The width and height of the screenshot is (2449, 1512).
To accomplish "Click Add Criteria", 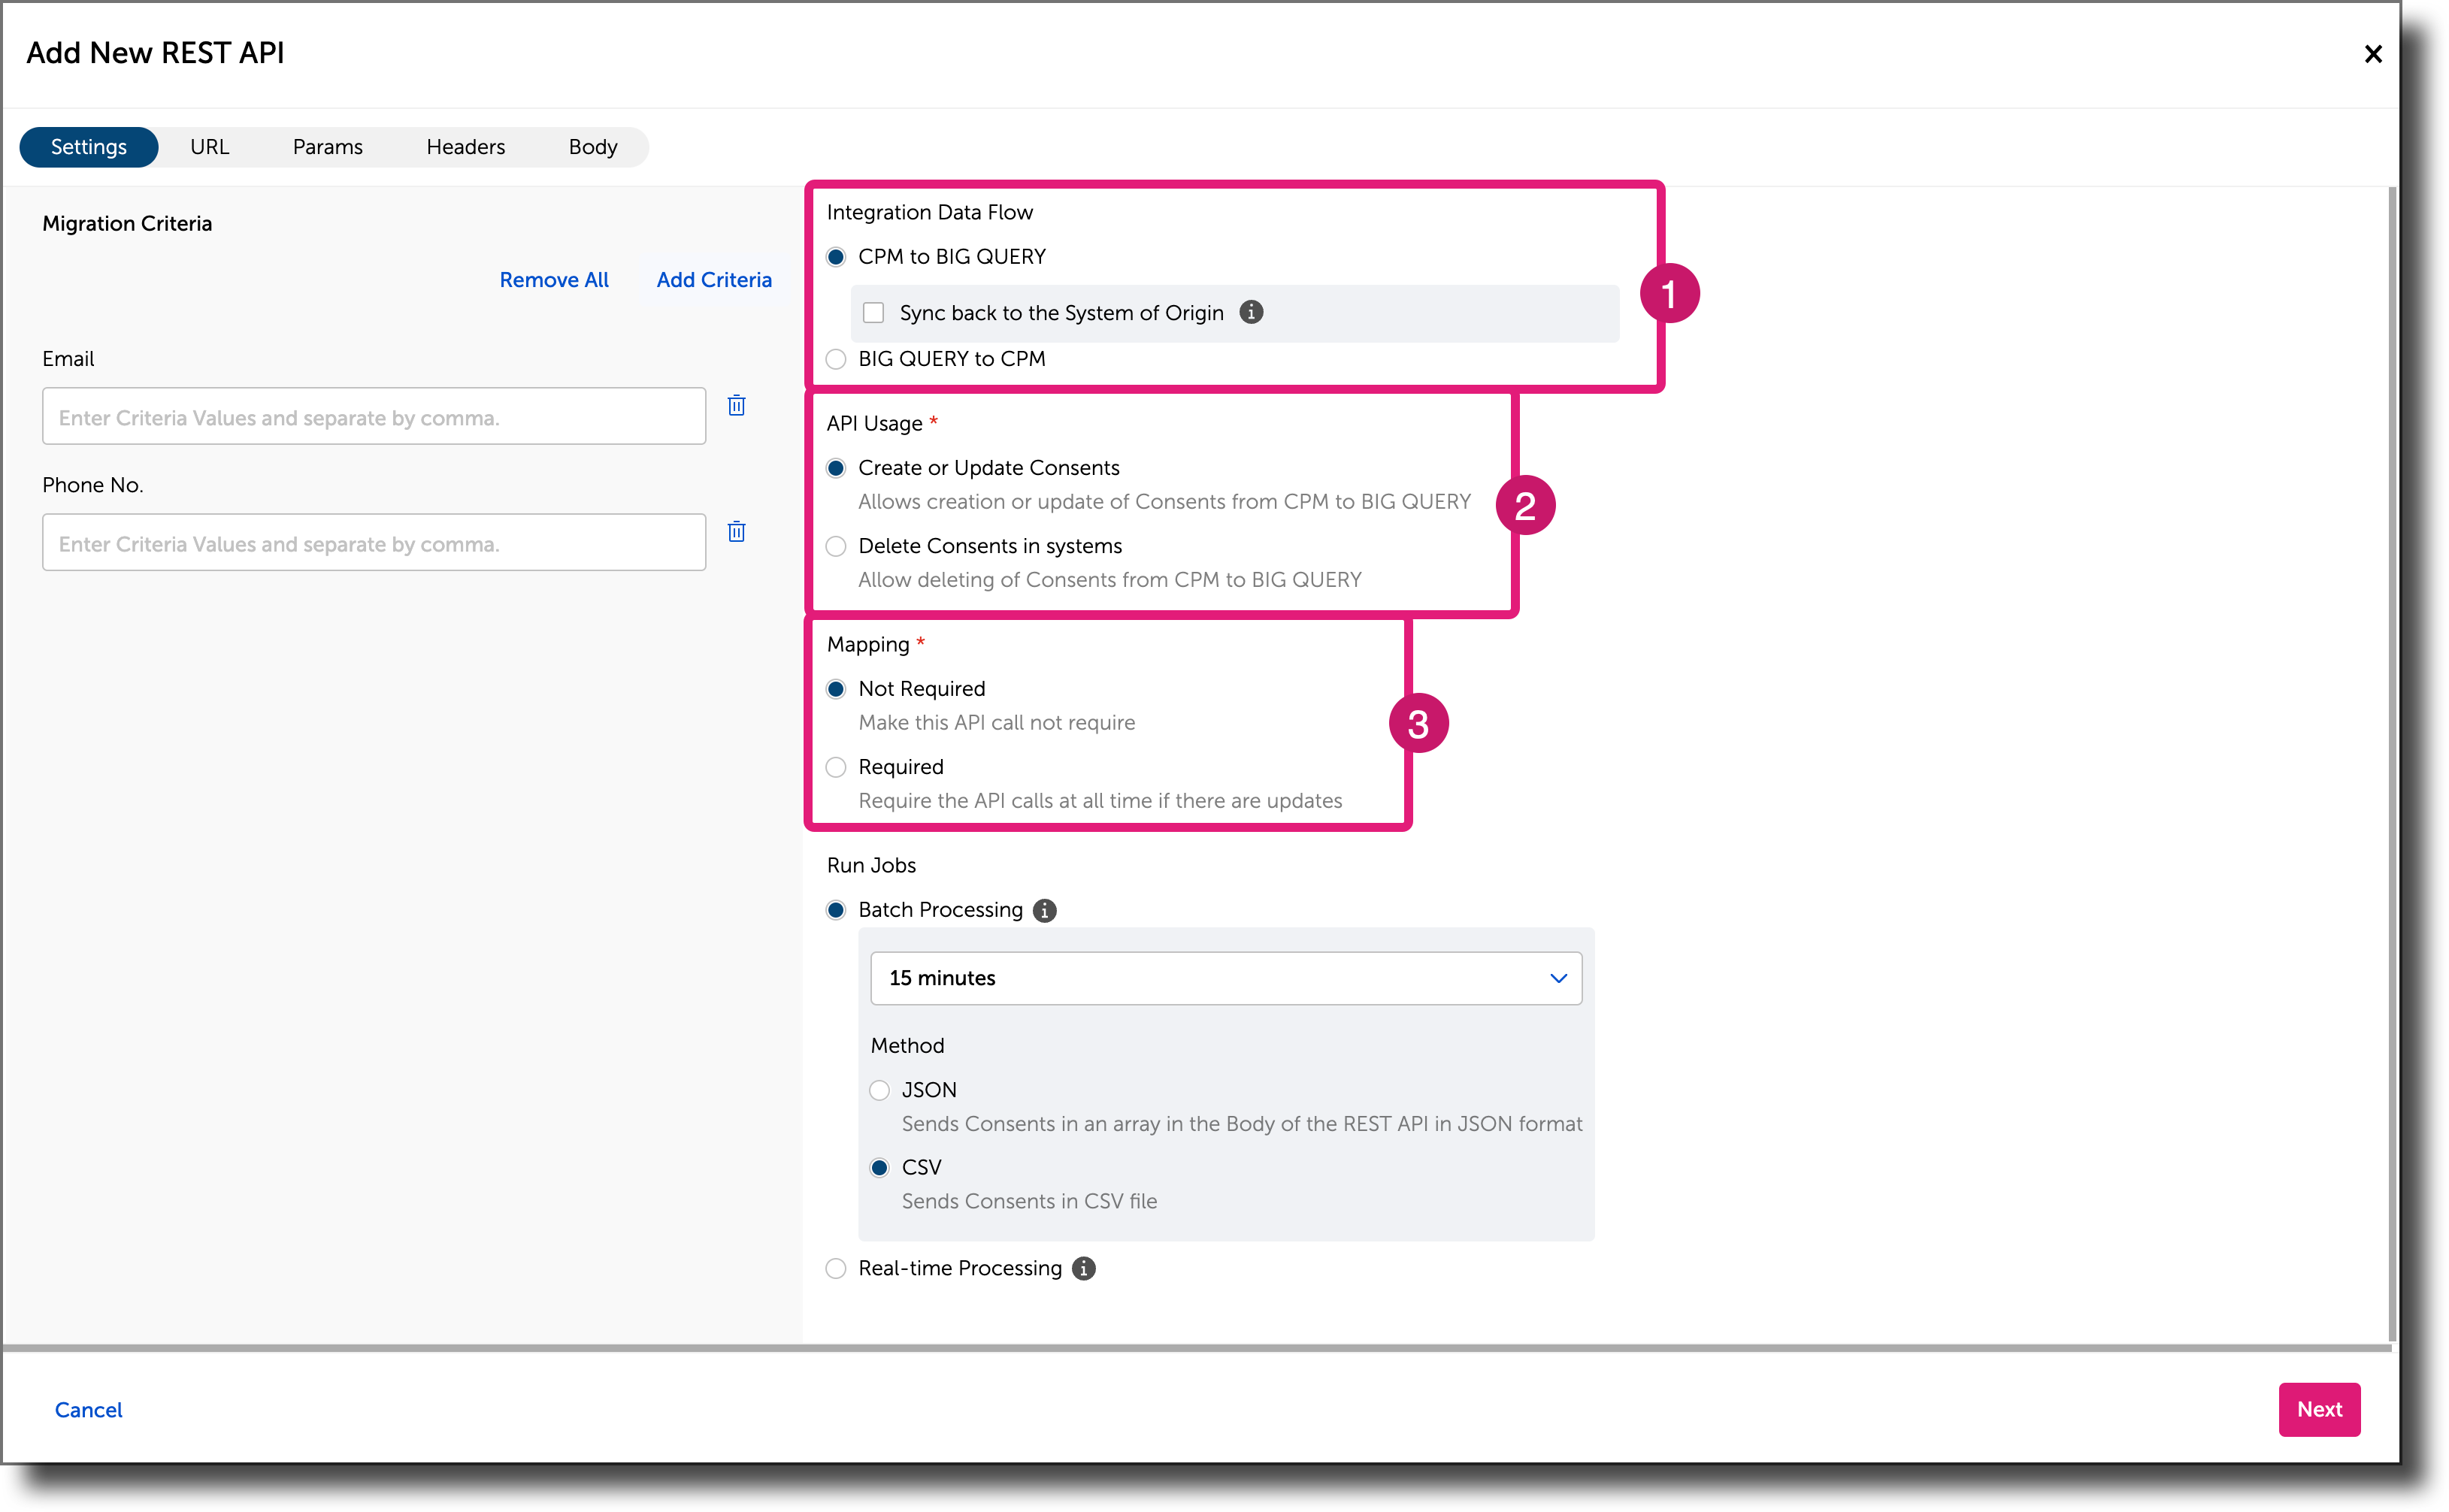I will tap(713, 280).
